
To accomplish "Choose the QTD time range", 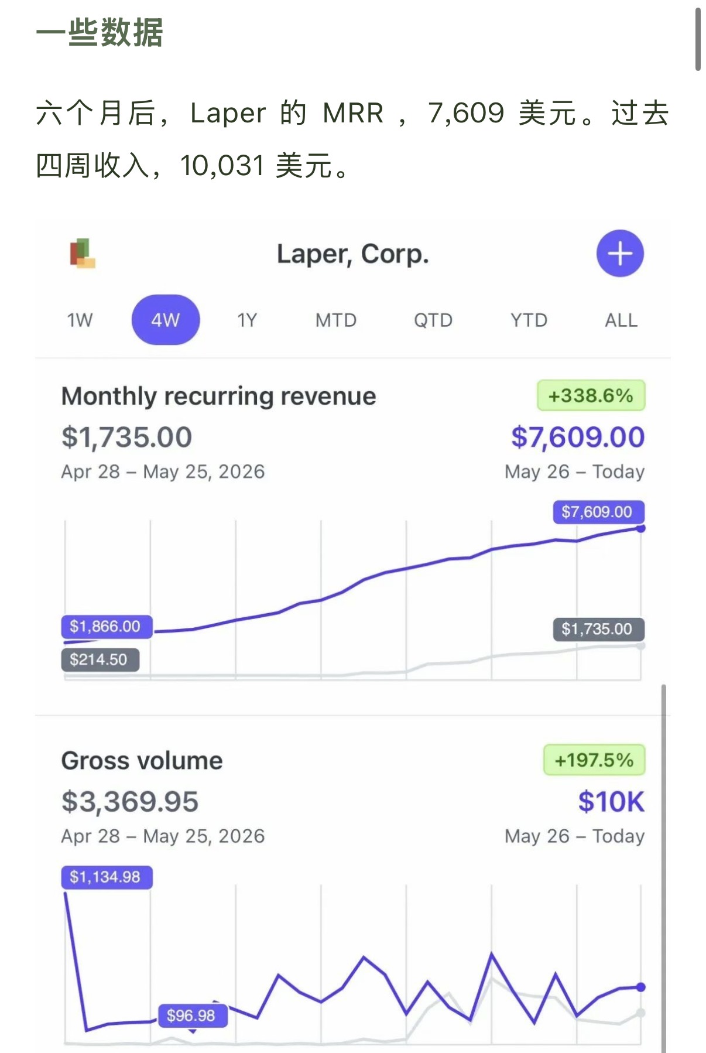I will point(433,320).
